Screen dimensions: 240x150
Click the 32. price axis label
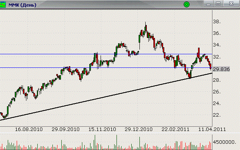click(x=217, y=57)
